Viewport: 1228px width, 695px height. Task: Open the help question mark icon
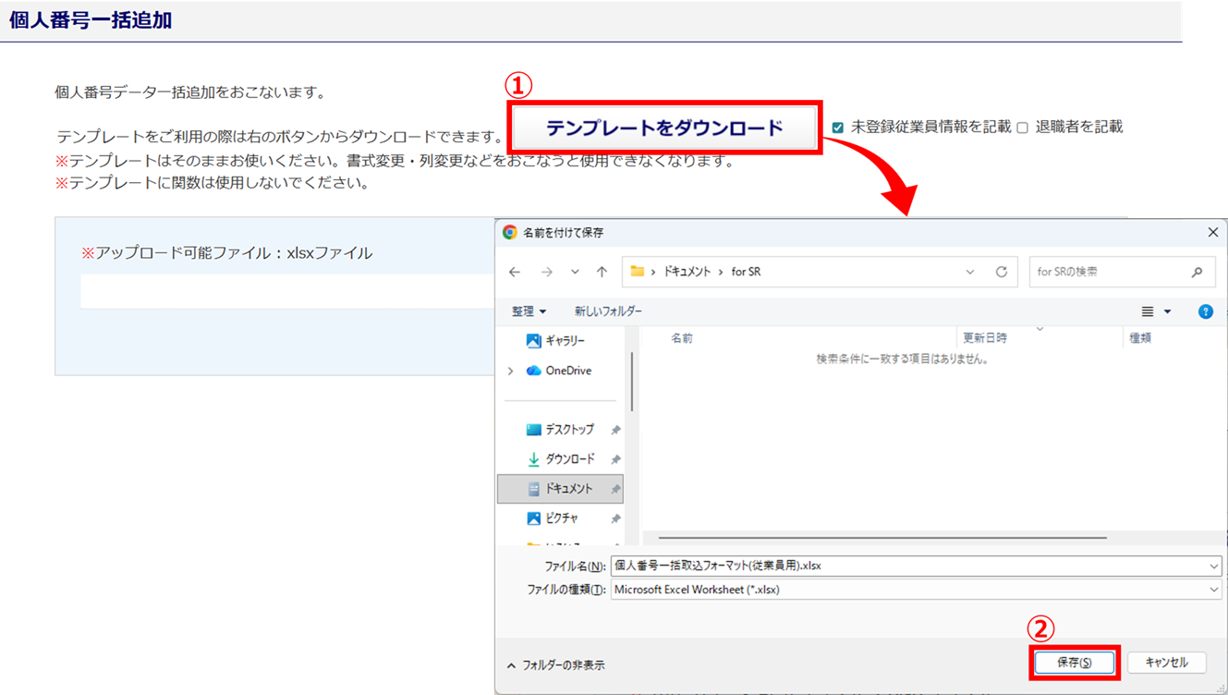pos(1205,311)
